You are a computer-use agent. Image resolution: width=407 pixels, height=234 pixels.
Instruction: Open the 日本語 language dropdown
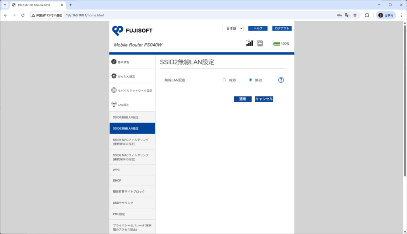[233, 29]
